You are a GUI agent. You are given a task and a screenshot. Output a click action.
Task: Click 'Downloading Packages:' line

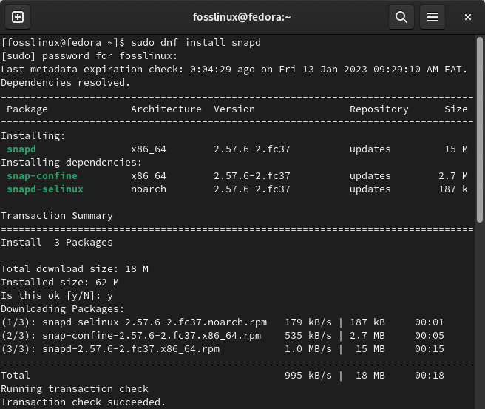click(63, 308)
